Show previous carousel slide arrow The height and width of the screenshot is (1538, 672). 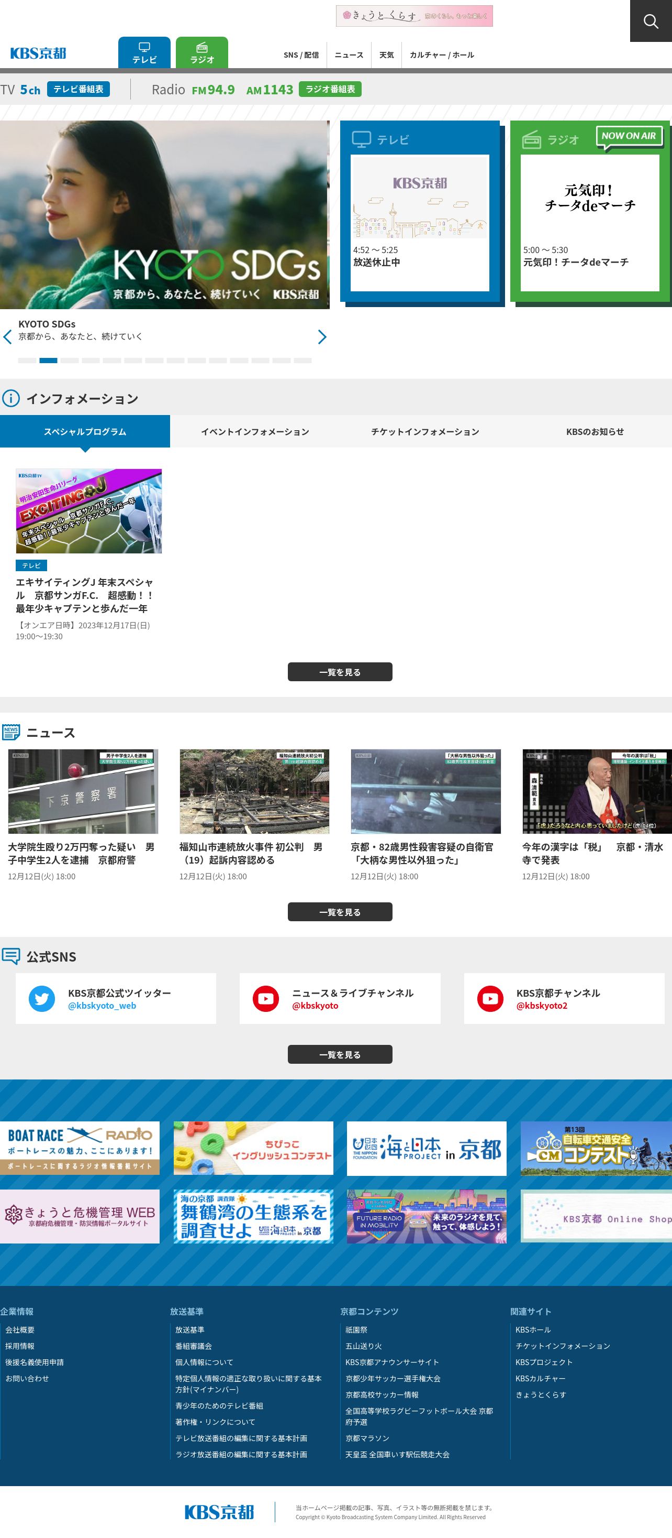(8, 337)
